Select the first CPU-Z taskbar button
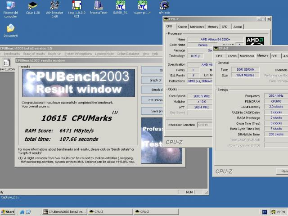This screenshot has width=288, height=216. point(110,212)
